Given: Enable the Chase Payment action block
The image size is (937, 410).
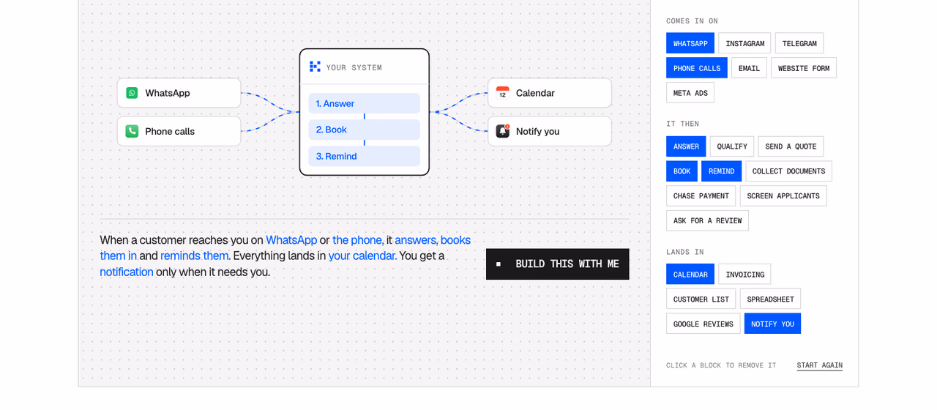Looking at the screenshot, I should [x=701, y=196].
